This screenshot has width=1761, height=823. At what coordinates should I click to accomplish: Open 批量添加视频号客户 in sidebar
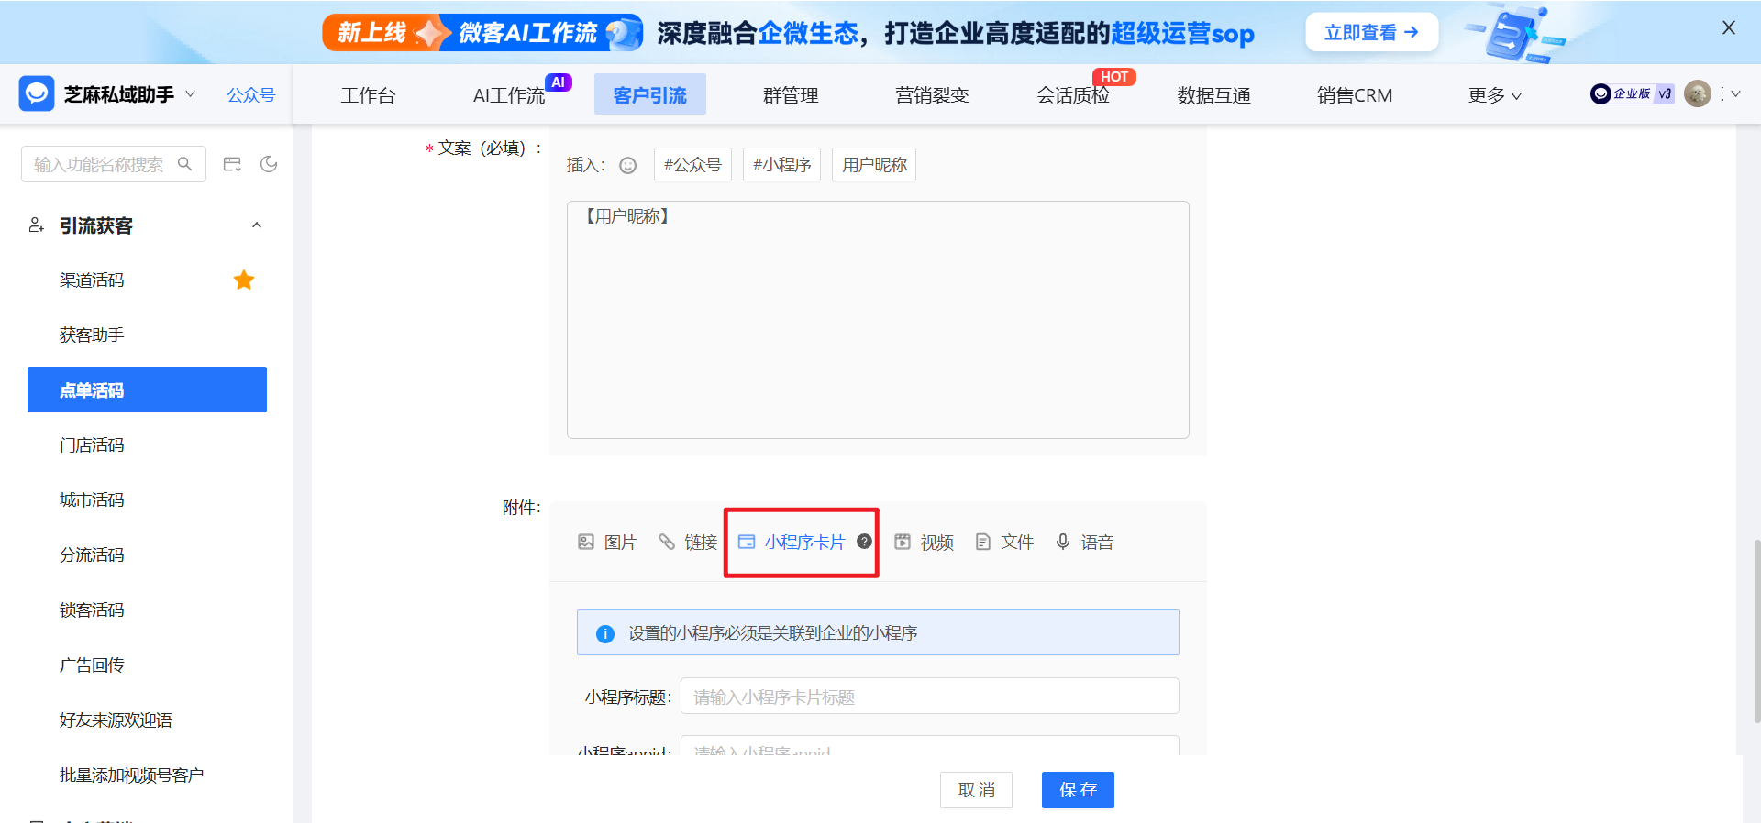[131, 775]
